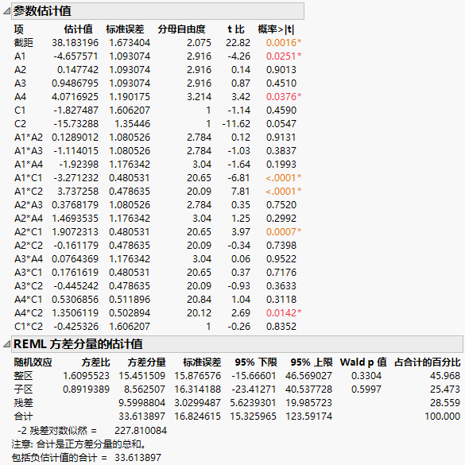The width and height of the screenshot is (465, 465).
Task: Click the A4*C1 row label
Action: (28, 299)
